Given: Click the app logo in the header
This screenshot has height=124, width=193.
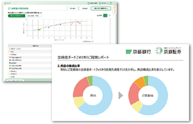Looking at the screenshot, I should point(5,3).
